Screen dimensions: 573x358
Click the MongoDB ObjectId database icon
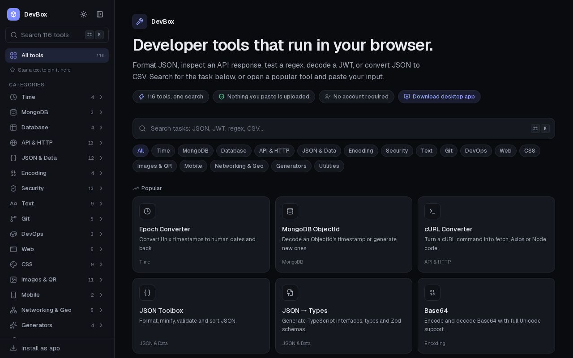(x=290, y=211)
